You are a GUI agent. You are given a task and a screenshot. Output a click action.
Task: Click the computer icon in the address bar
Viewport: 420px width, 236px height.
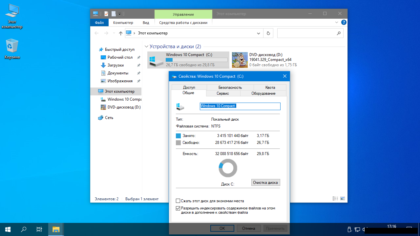click(129, 33)
